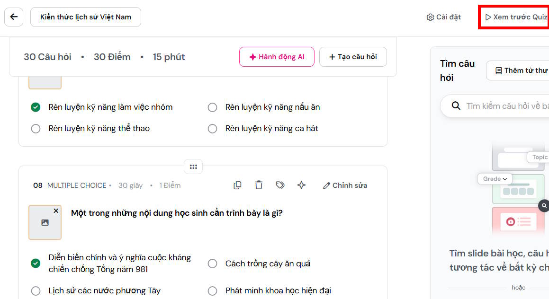
Task: Duplicate question 08 using copy icon
Action: tap(237, 185)
